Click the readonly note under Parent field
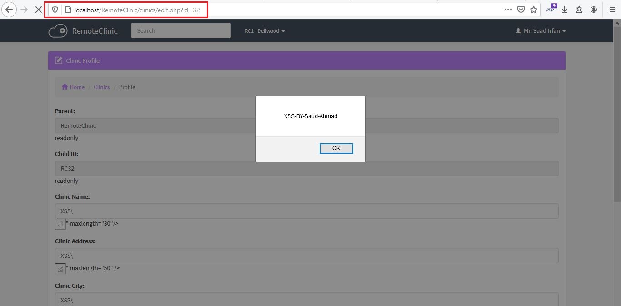The height and width of the screenshot is (306, 621). click(66, 138)
